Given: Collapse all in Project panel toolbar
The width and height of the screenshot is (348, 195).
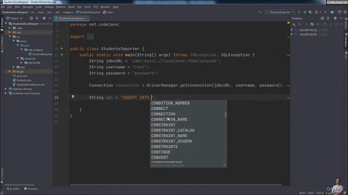Looking at the screenshot, I should click(x=37, y=18).
